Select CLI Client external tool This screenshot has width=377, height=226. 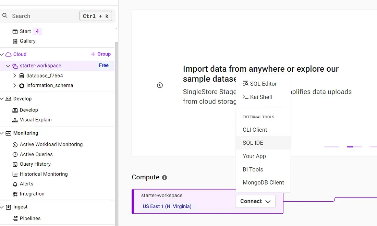point(263,130)
